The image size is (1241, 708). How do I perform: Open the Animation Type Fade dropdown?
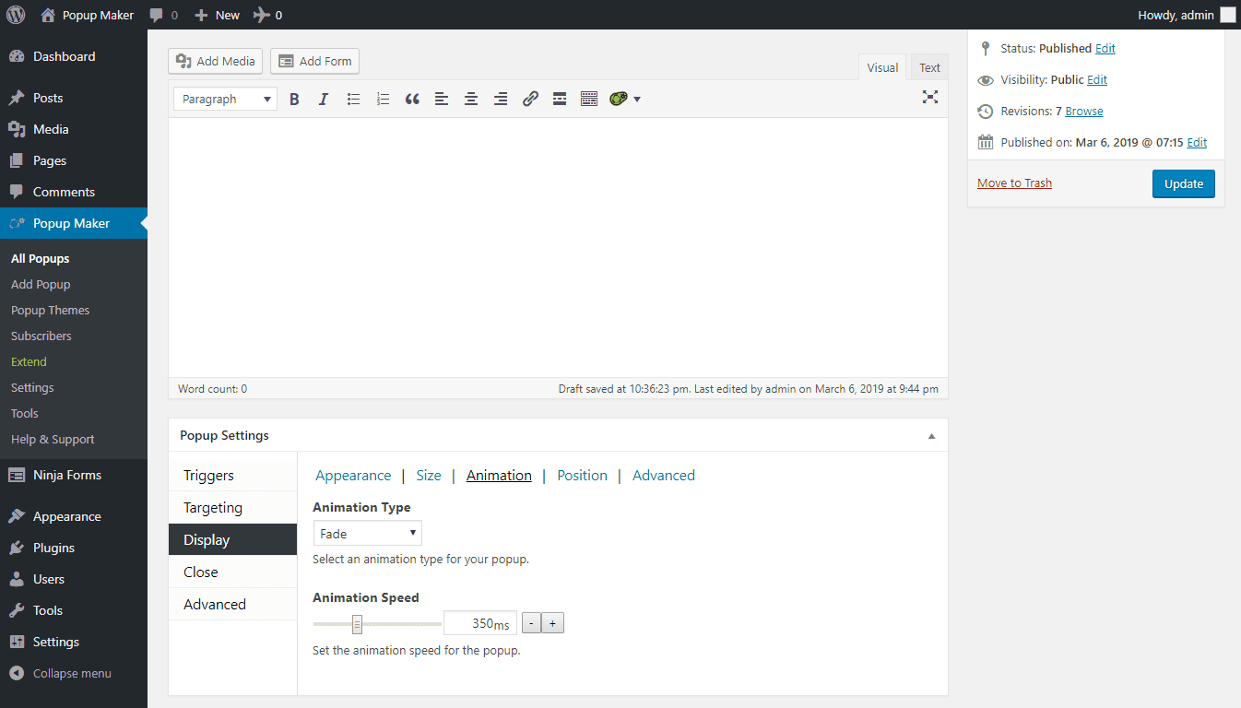[367, 533]
